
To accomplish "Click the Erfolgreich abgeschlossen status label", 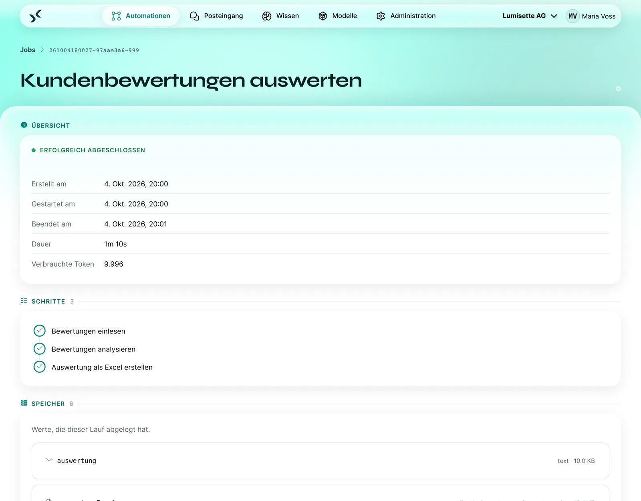I will tap(93, 150).
